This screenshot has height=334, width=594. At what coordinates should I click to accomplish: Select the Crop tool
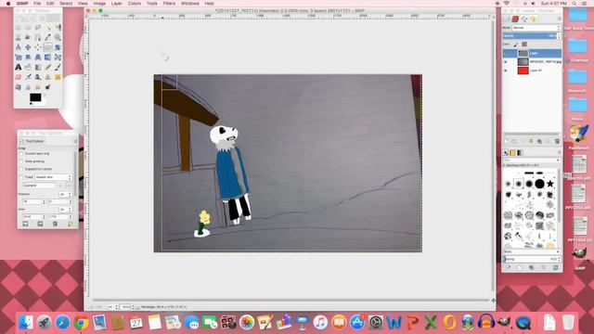[x=47, y=47]
